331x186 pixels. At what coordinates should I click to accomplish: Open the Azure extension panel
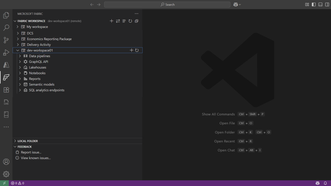coord(6,65)
